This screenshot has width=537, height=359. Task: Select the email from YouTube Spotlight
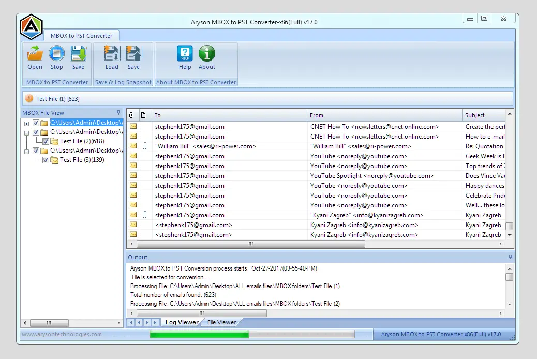coord(317,176)
